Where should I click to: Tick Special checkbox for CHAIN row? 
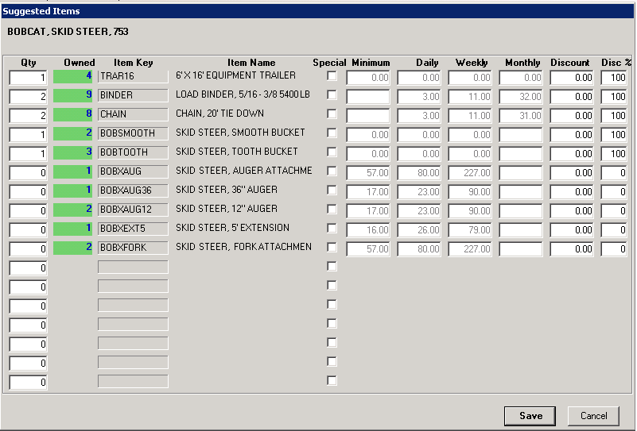(332, 114)
